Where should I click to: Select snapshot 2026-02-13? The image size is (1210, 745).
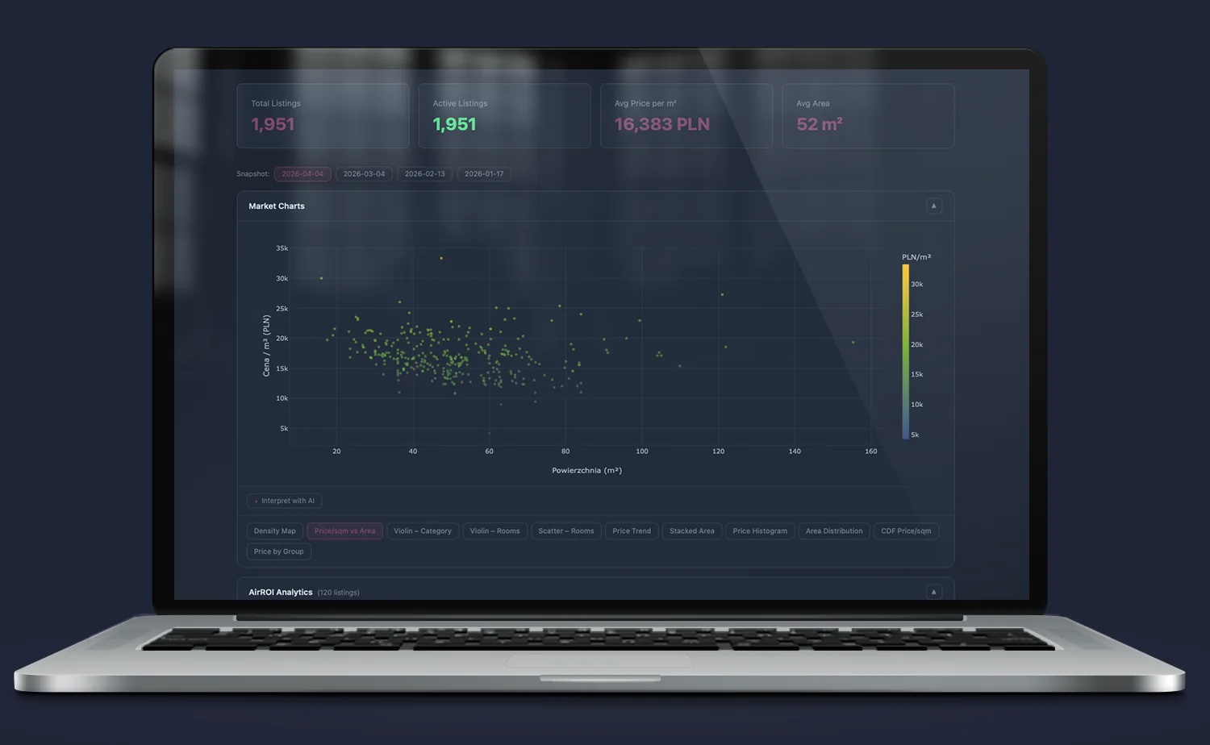(x=424, y=173)
